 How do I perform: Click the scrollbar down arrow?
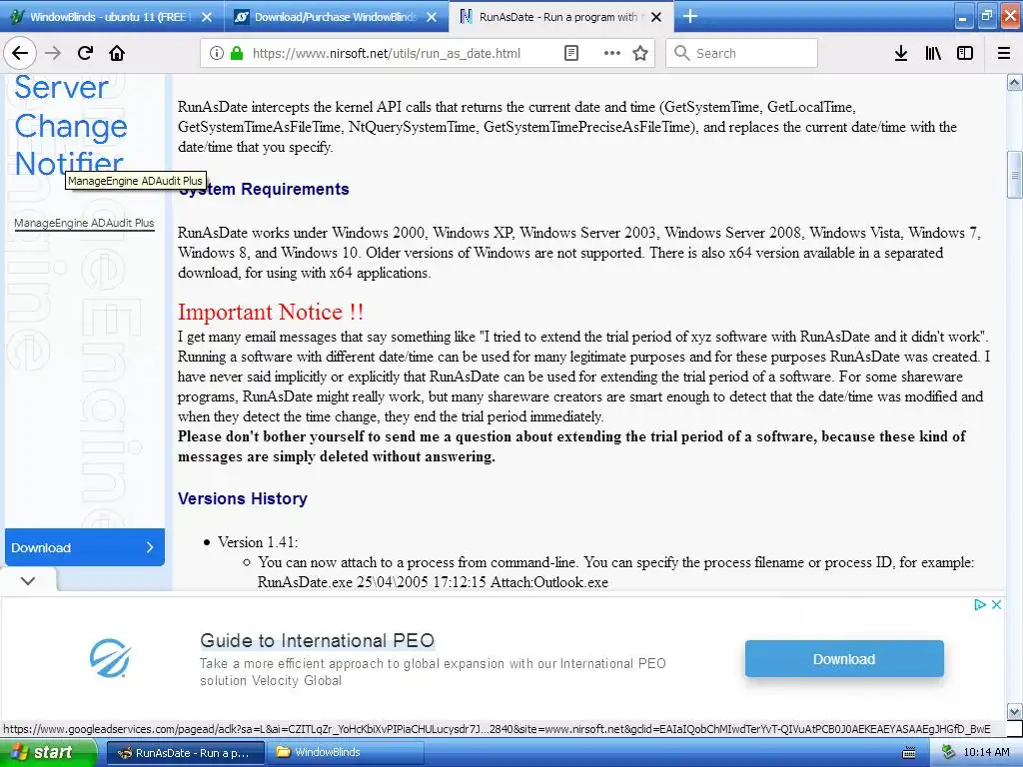[x=1014, y=711]
